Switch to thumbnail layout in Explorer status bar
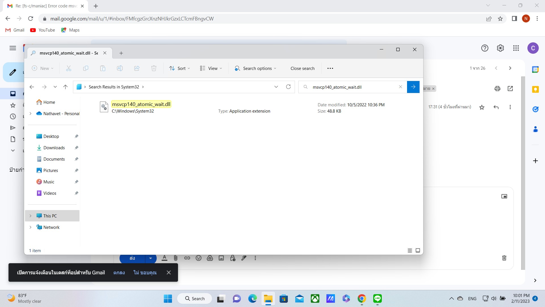The image size is (545, 307). coord(418,250)
